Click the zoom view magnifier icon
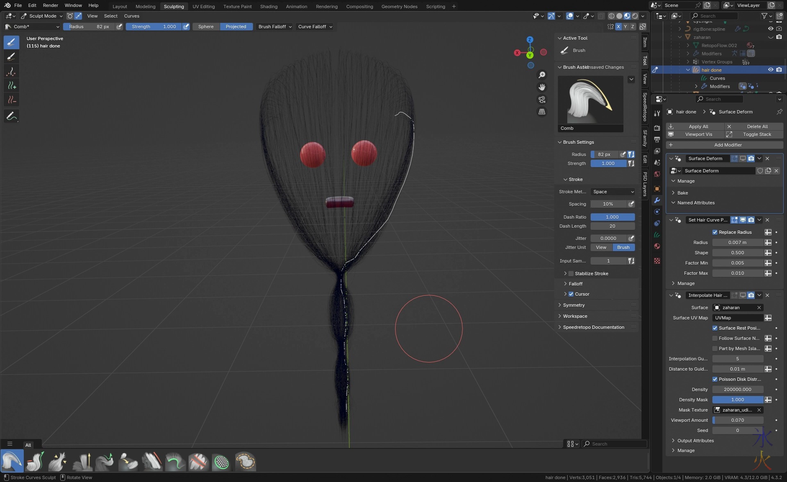This screenshot has height=482, width=787. coord(542,75)
